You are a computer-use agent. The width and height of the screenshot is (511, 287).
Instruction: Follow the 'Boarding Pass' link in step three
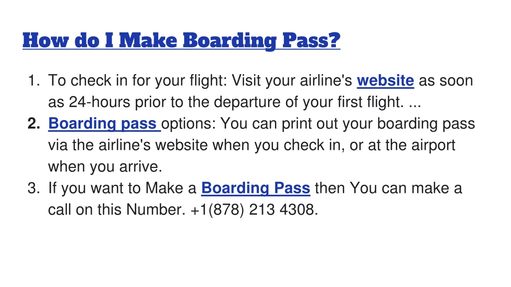[256, 188]
